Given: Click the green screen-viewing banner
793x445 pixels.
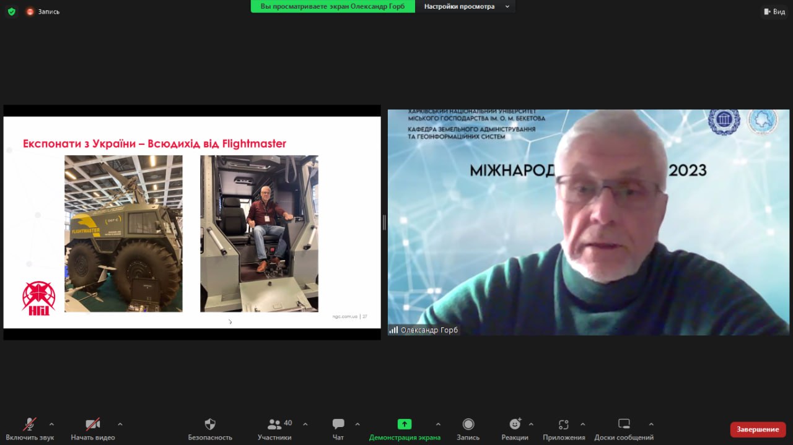Looking at the screenshot, I should click(333, 6).
